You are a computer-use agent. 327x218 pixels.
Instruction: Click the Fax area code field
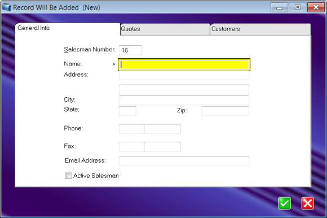tap(131, 147)
